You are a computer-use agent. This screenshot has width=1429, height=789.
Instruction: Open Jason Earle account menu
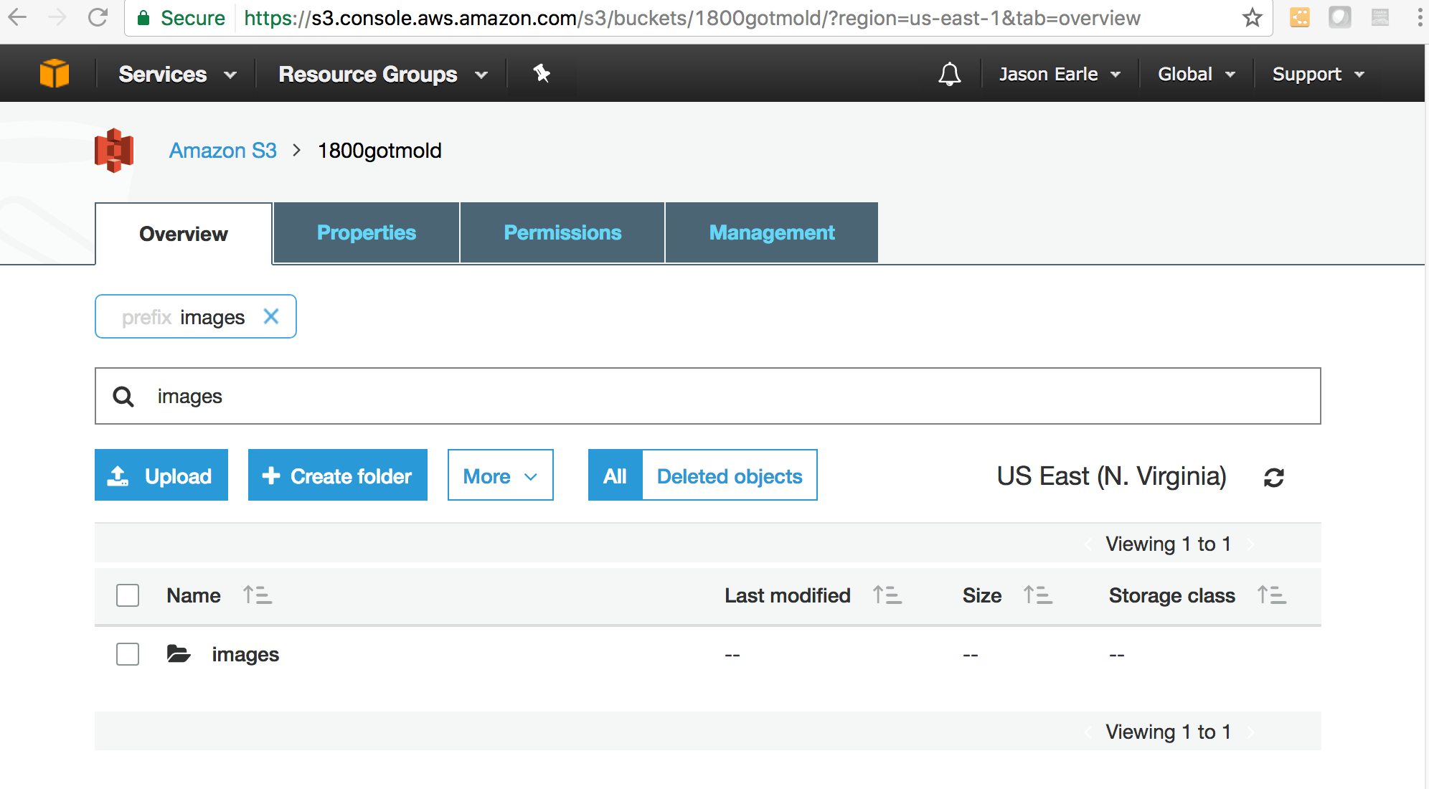point(1059,74)
